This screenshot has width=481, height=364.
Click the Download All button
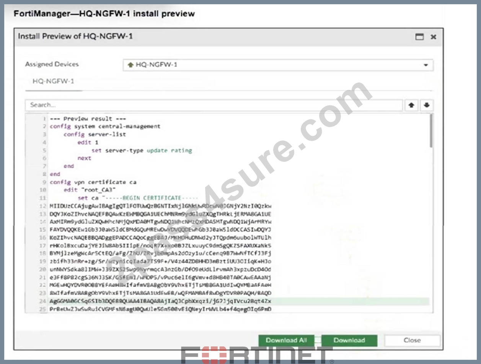286,340
